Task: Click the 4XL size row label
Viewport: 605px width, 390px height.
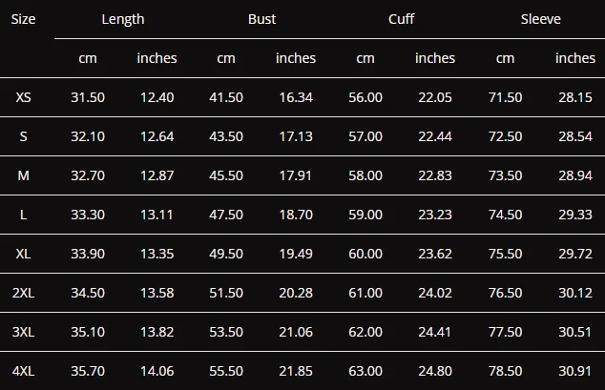Action: pos(23,371)
